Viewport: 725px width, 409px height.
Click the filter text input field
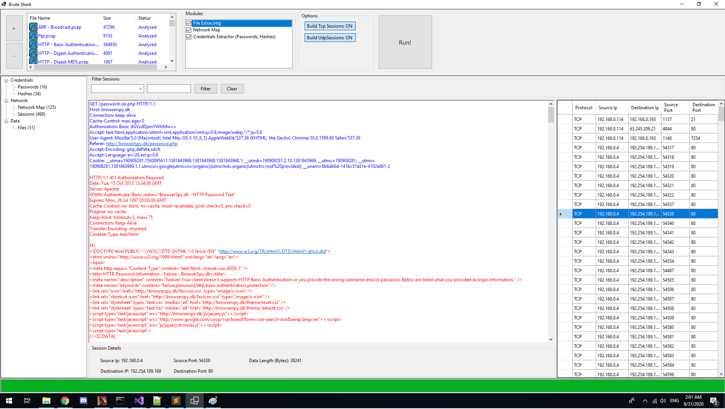(169, 89)
